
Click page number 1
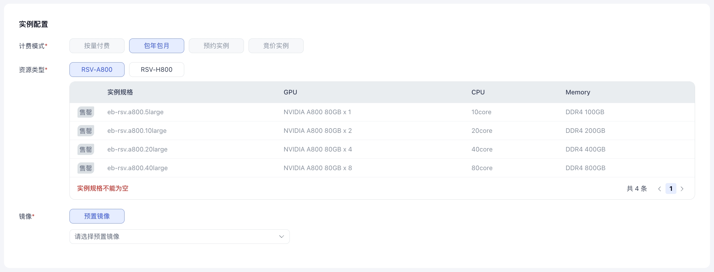671,189
